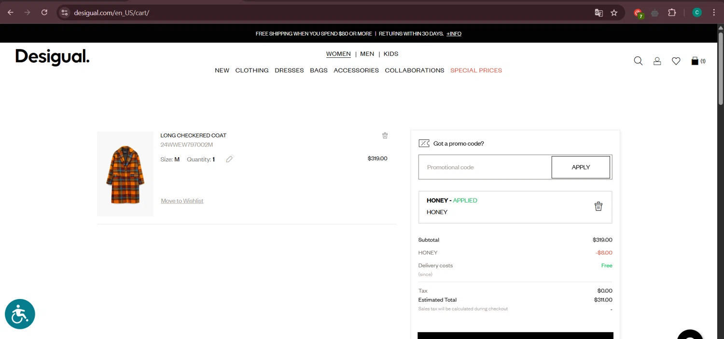Image resolution: width=724 pixels, height=339 pixels.
Task: Remove Long Checkered Coat with trash icon
Action: (x=385, y=136)
